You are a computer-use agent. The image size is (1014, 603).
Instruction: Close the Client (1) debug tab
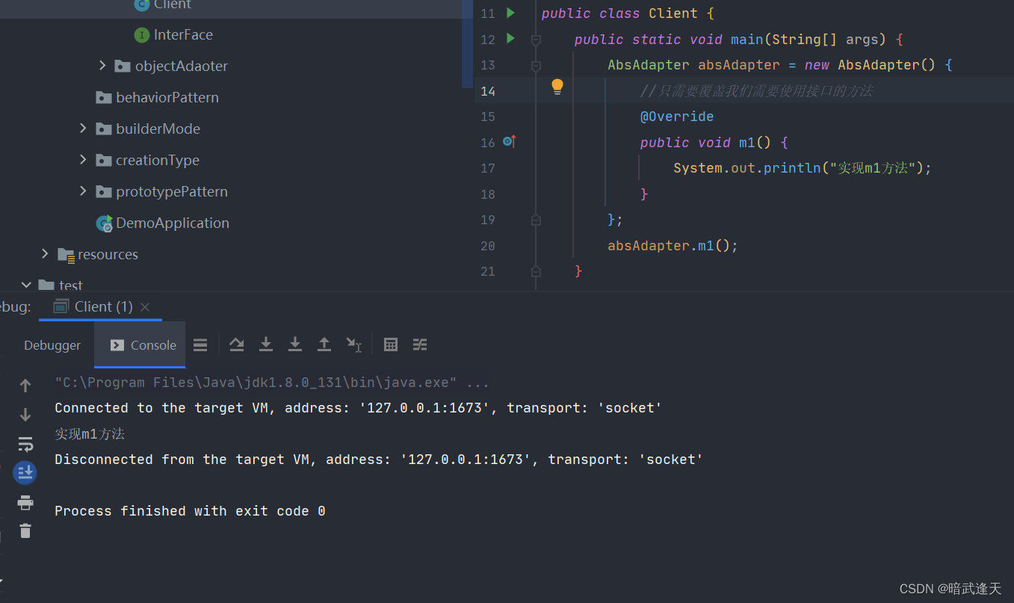145,307
